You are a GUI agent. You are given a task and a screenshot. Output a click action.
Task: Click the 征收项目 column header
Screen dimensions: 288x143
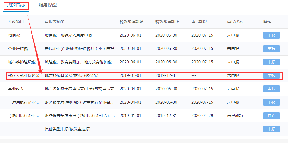pos(16,22)
